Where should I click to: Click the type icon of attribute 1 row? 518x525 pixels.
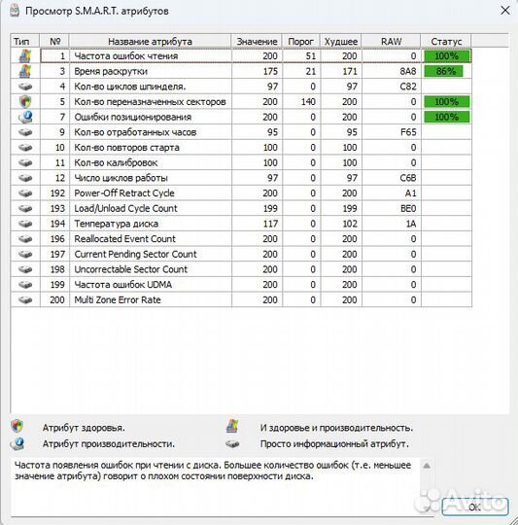(25, 56)
